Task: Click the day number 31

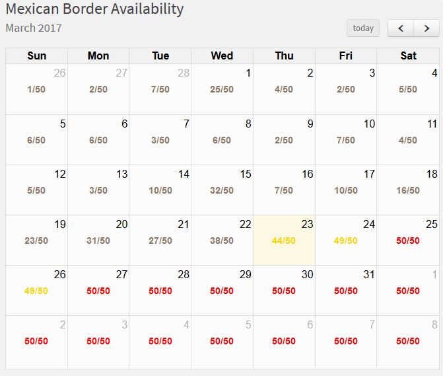Action: tap(368, 274)
